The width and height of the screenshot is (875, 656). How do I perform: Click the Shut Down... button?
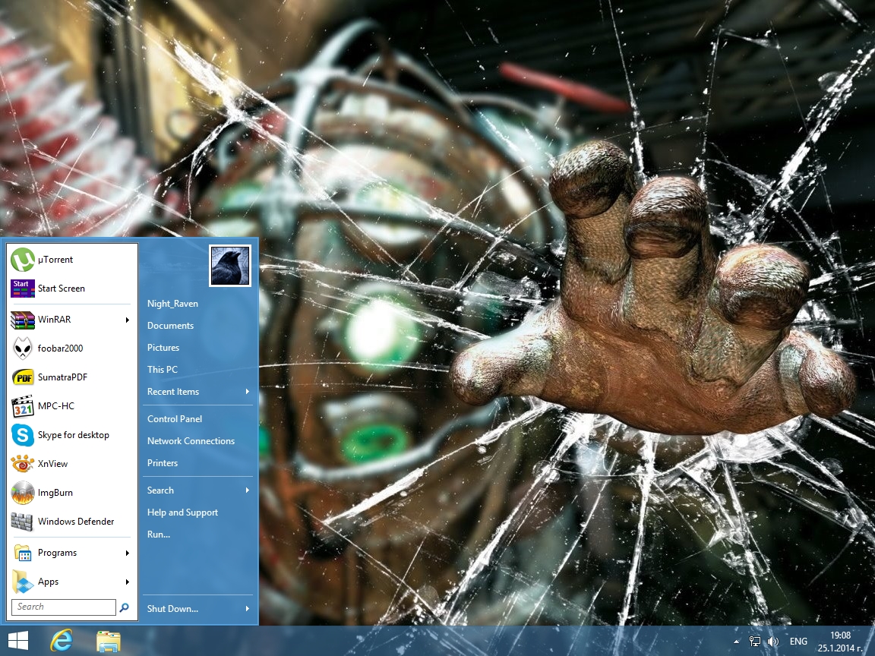(172, 609)
